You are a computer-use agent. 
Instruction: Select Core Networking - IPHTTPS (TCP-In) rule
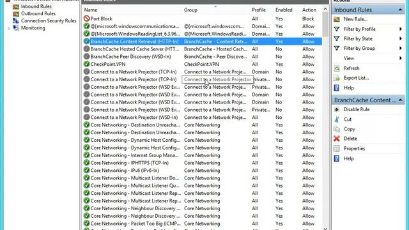point(129,163)
